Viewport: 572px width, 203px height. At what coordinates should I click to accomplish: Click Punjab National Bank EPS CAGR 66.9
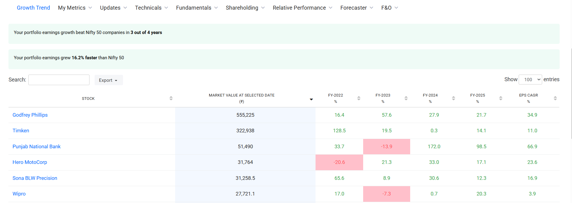point(532,146)
